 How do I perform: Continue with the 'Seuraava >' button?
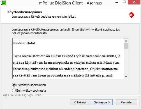pos(102,102)
